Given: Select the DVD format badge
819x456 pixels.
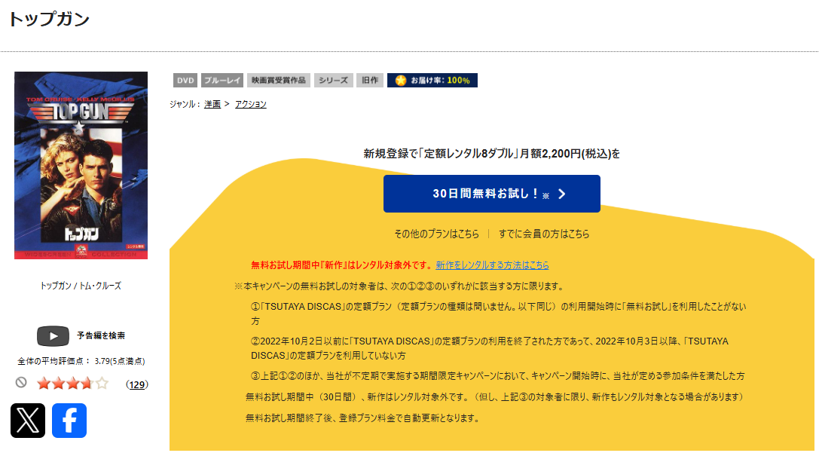Looking at the screenshot, I should coord(185,80).
